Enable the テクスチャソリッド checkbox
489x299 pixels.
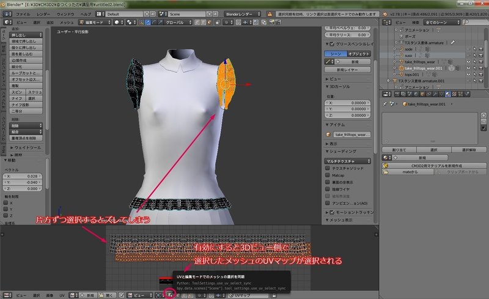[328, 168]
